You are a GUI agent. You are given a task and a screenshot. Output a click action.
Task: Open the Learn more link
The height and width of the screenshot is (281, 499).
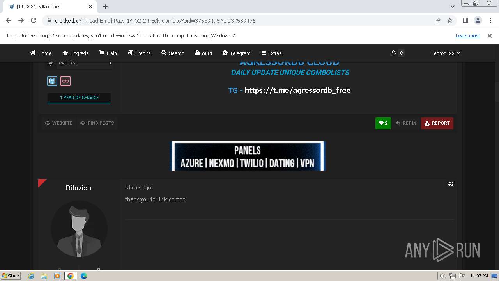[x=468, y=36]
